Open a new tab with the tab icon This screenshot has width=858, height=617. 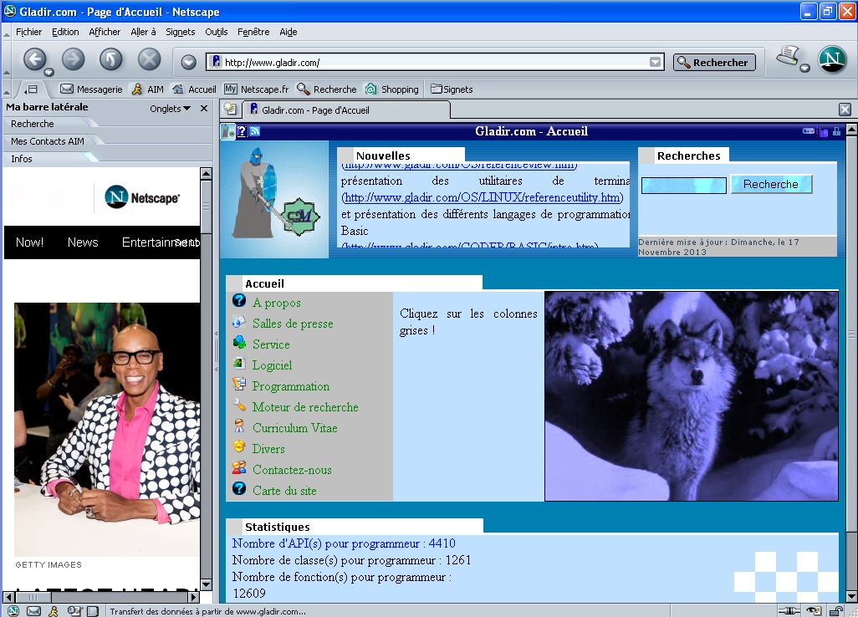click(x=230, y=110)
